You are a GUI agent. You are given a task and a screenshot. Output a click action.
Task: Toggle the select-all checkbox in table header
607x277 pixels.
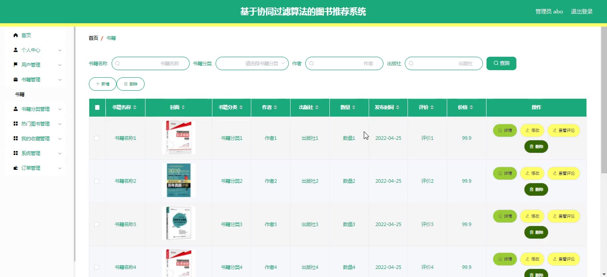pyautogui.click(x=96, y=107)
